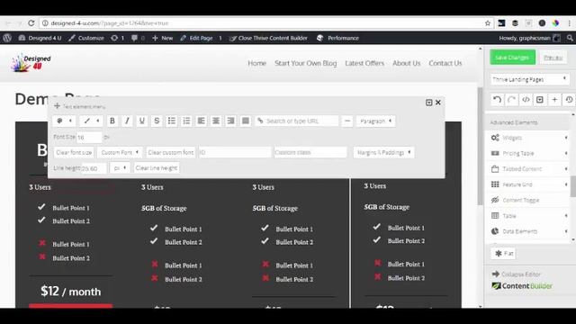This screenshot has height=324, width=576.
Task: Click Collapse Editor link
Action: [x=516, y=274]
